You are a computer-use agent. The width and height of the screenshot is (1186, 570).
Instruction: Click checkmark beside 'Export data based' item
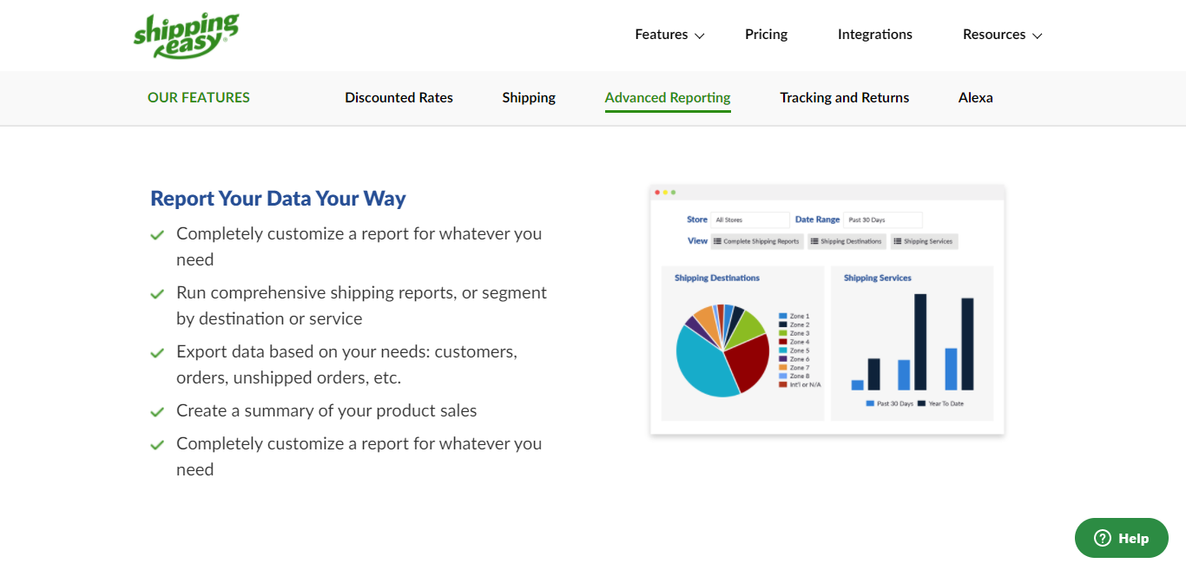[x=157, y=353]
